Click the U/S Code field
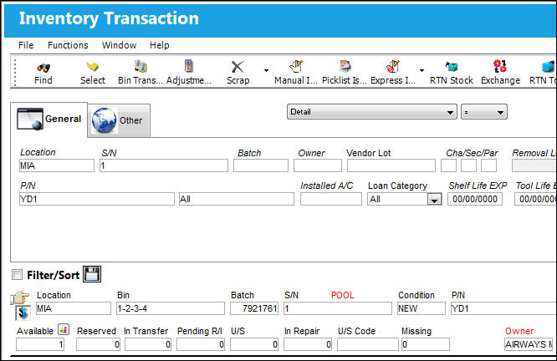 point(368,344)
